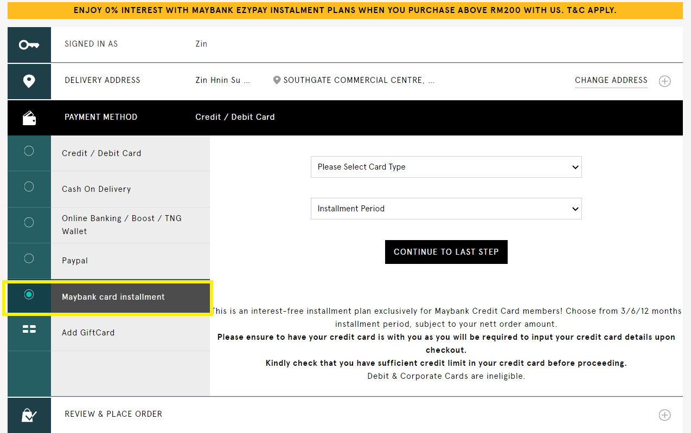
Task: Expand Review & Place Order with plus icon
Action: click(x=664, y=415)
